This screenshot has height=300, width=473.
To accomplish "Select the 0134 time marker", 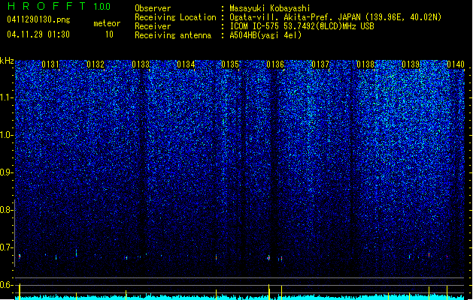I will coord(186,64).
